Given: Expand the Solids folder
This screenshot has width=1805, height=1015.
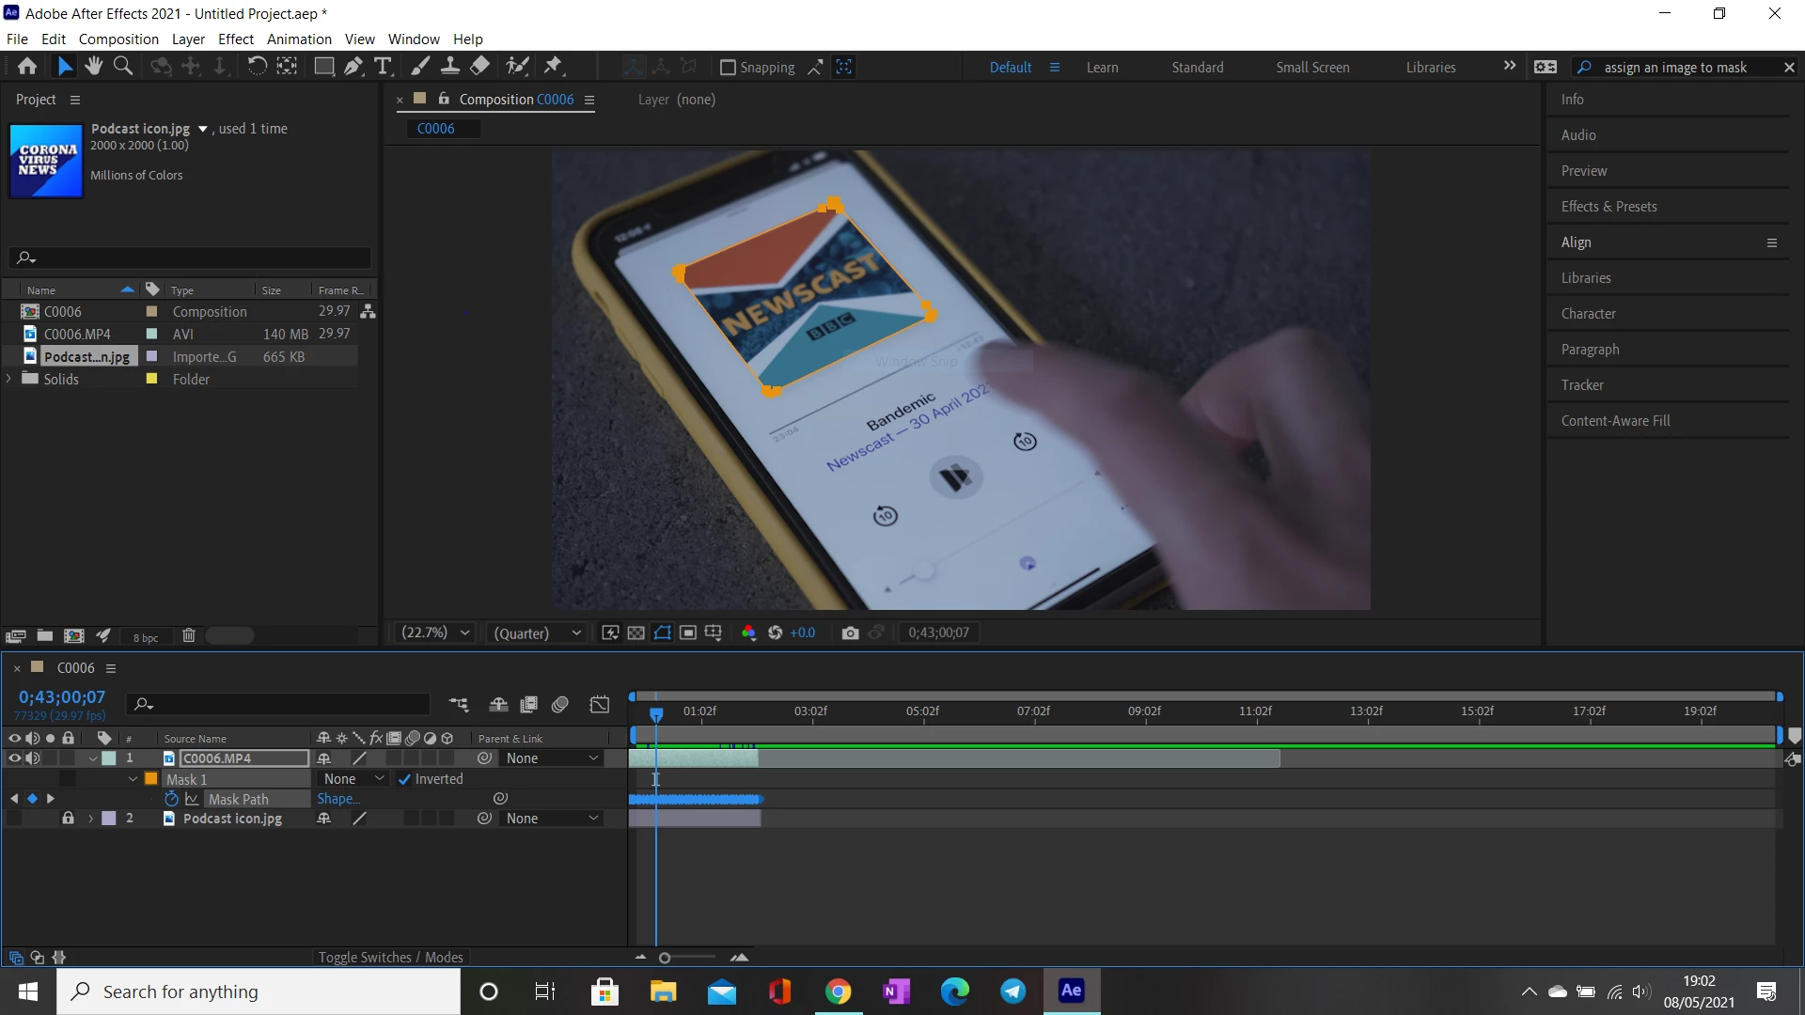Looking at the screenshot, I should click(9, 379).
